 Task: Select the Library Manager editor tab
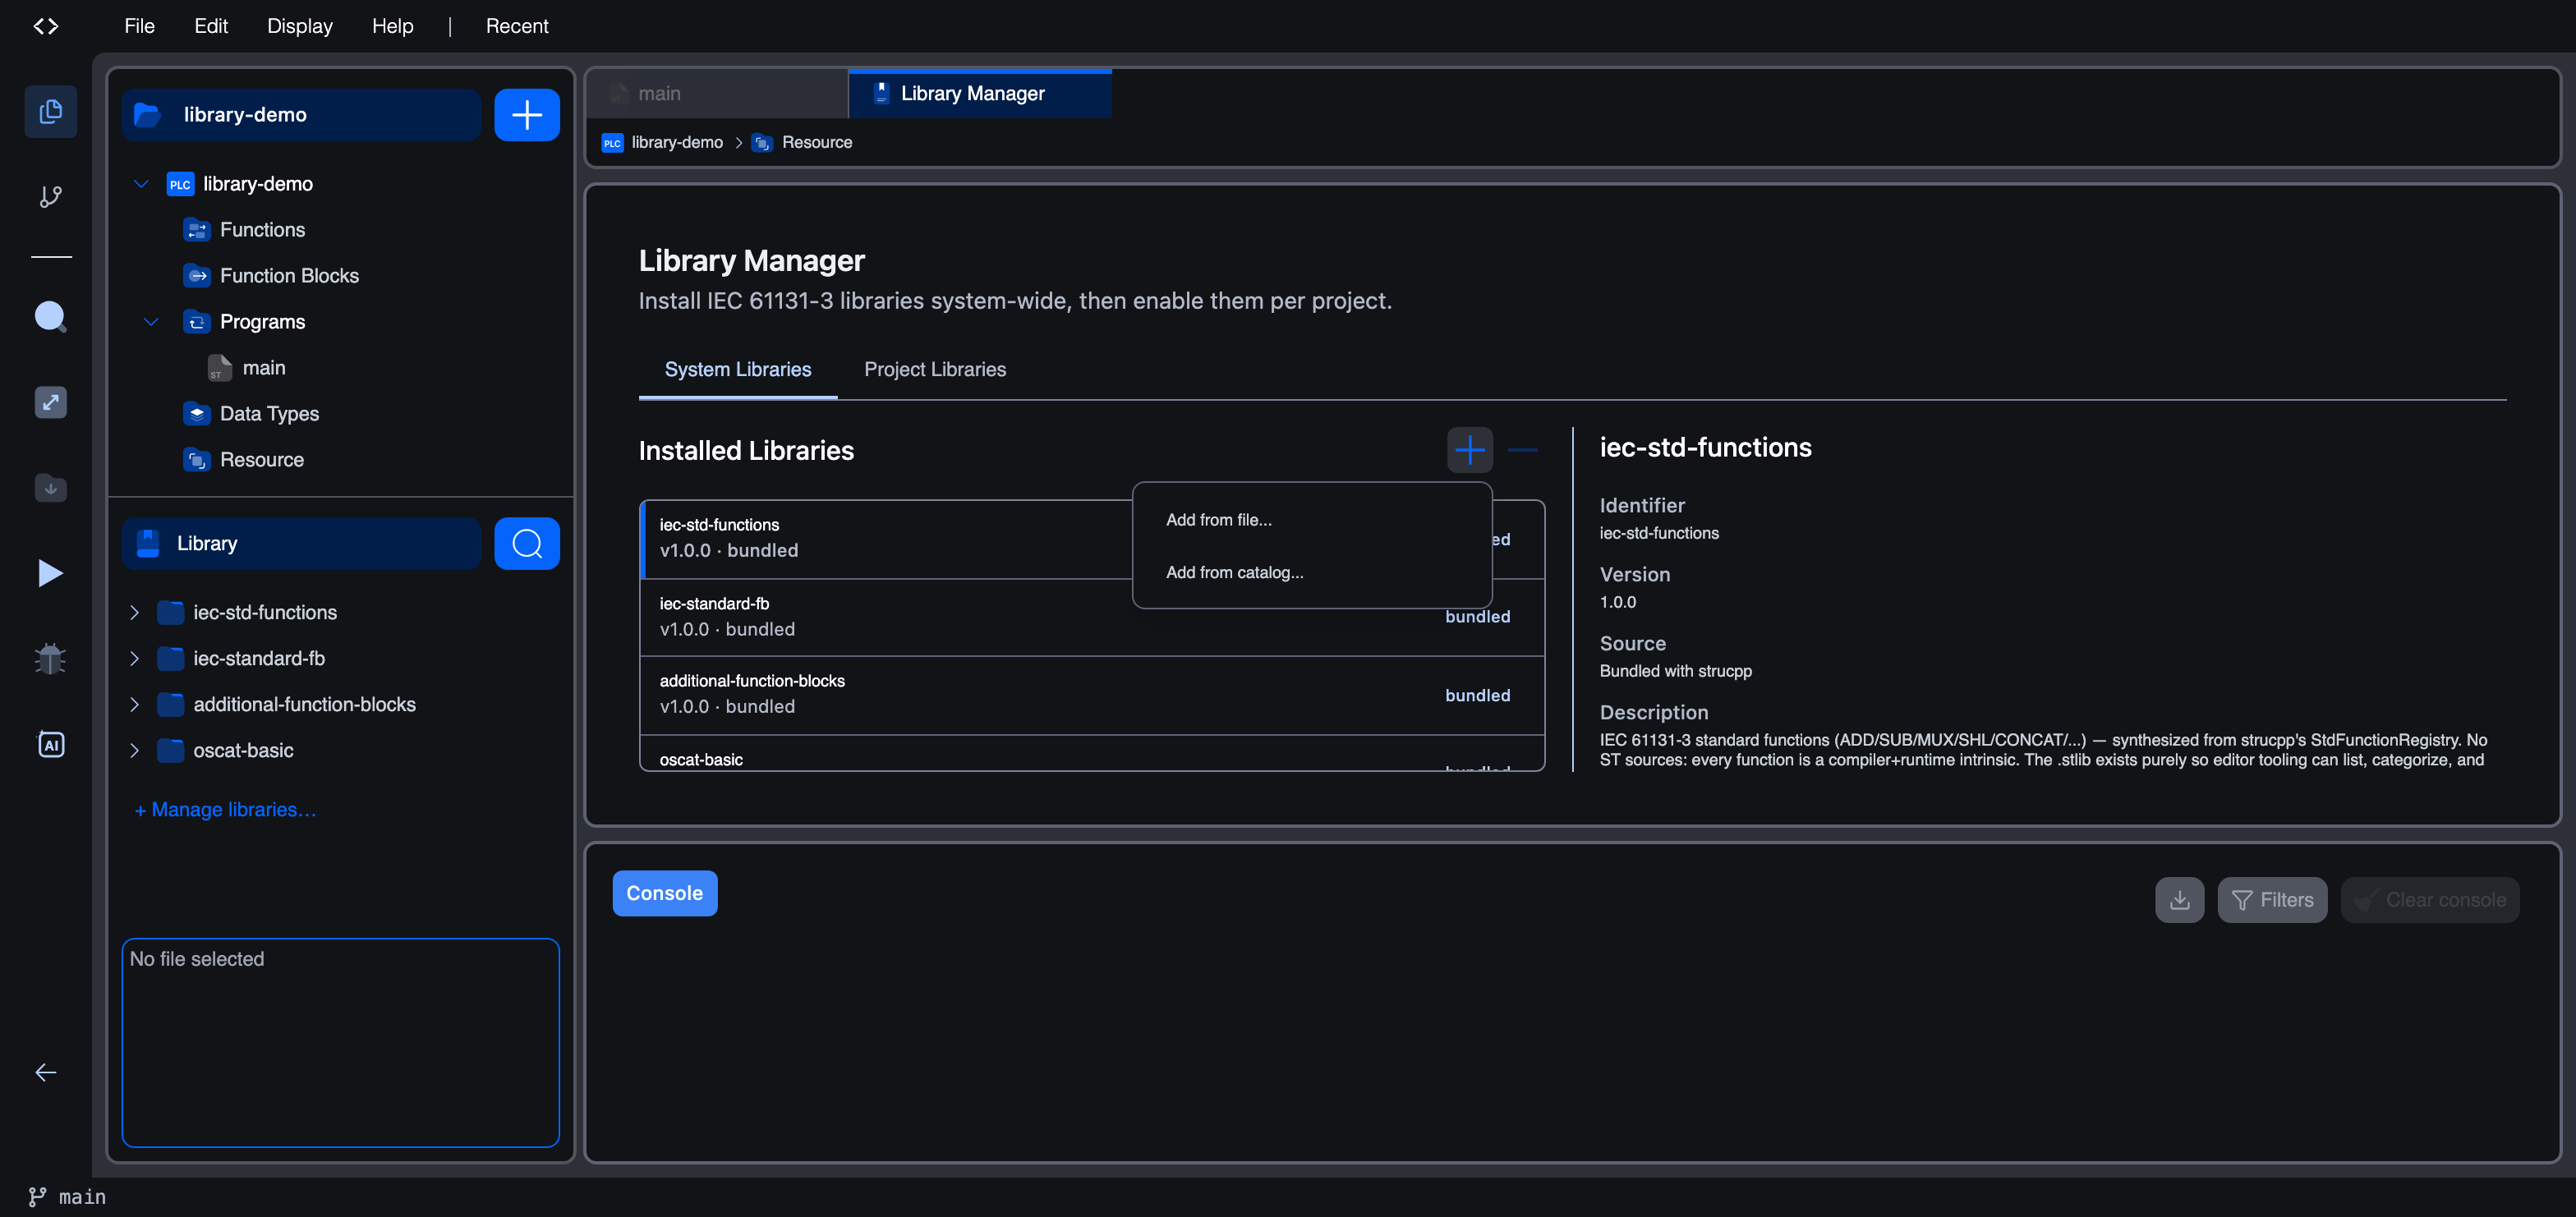tap(980, 93)
